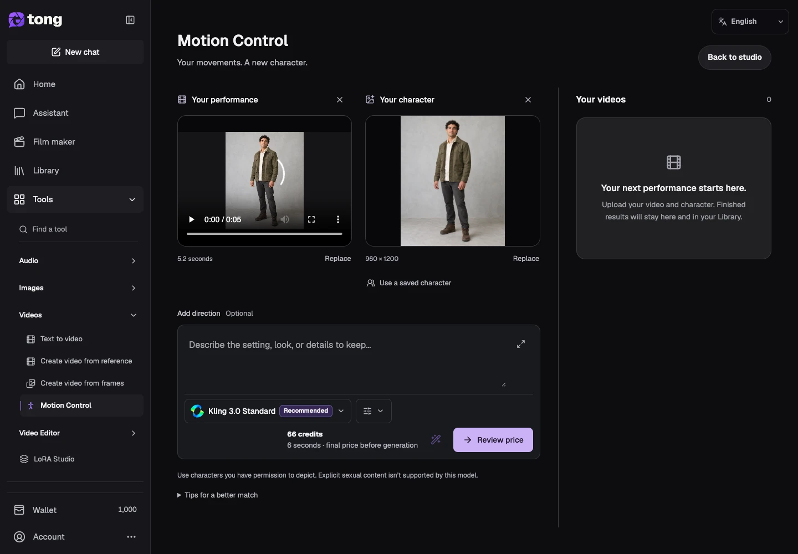Expand the Images tools category

tap(78, 288)
